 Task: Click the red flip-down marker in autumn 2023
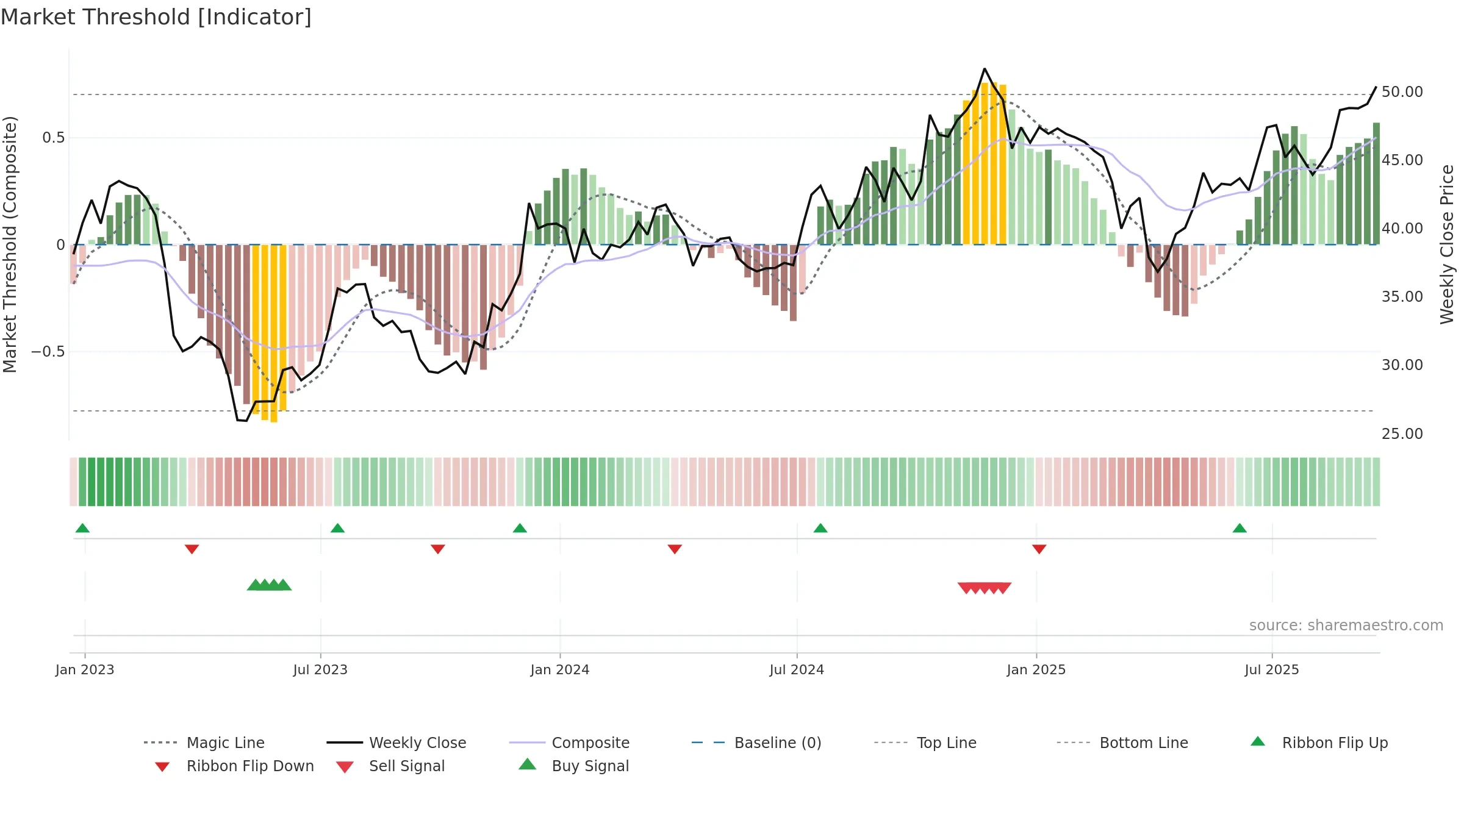click(x=438, y=549)
